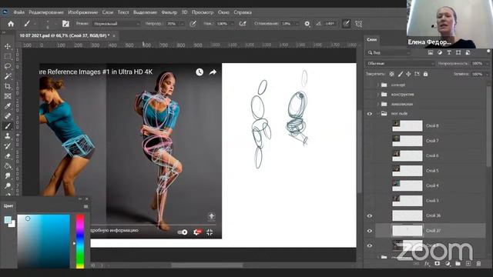Select the Dodge tool
493x277 pixels.
click(x=8, y=186)
